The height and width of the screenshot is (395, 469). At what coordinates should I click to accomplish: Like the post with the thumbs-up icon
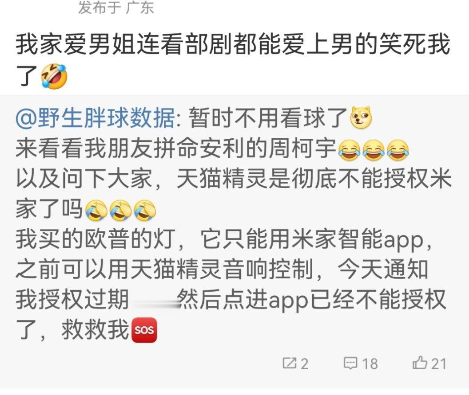tap(420, 363)
